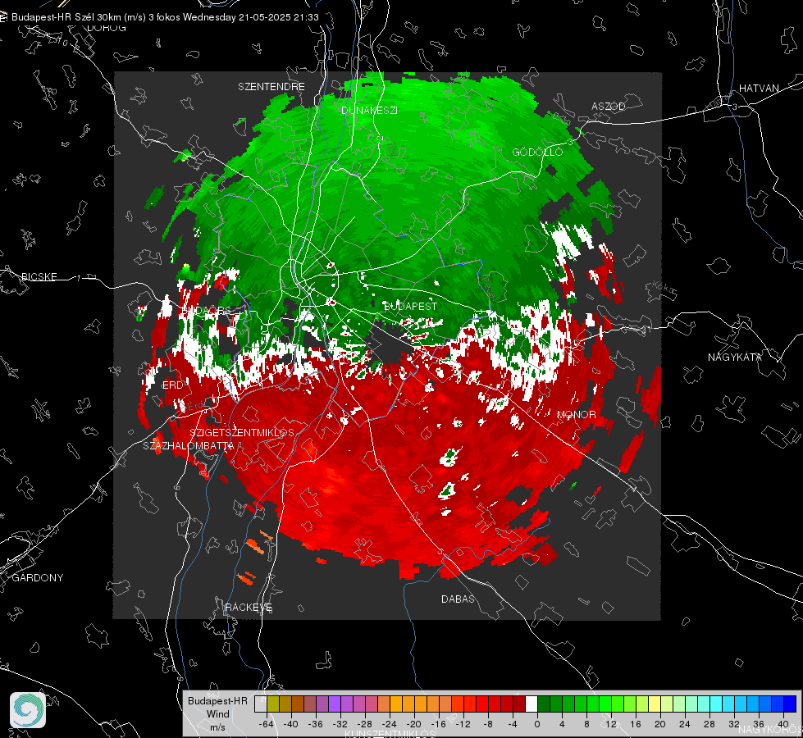The height and width of the screenshot is (738, 803).
Task: Select the deepest blue swatch ending the legend
Action: click(x=790, y=704)
